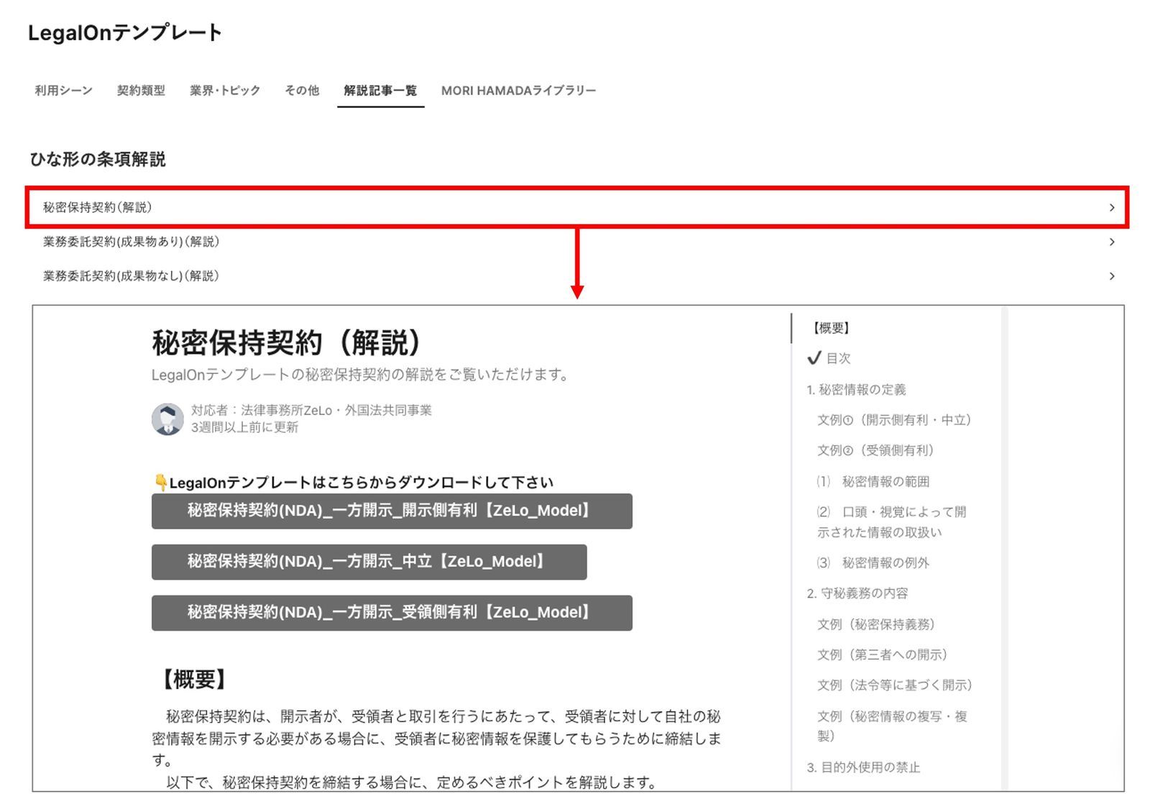Viewport: 1150px width, 794px height.
Task: Open 文例(第三者への開示) in the outline
Action: [x=882, y=654]
